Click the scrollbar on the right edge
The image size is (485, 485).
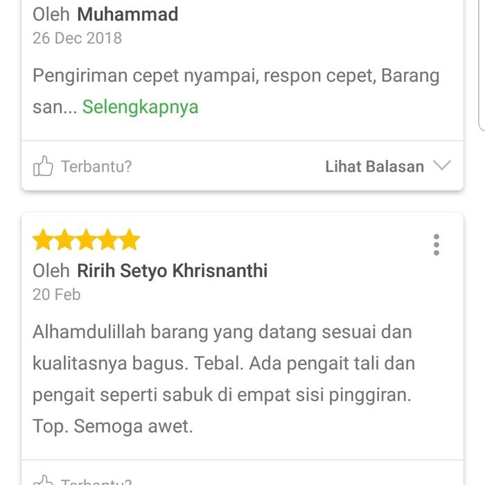click(482, 62)
